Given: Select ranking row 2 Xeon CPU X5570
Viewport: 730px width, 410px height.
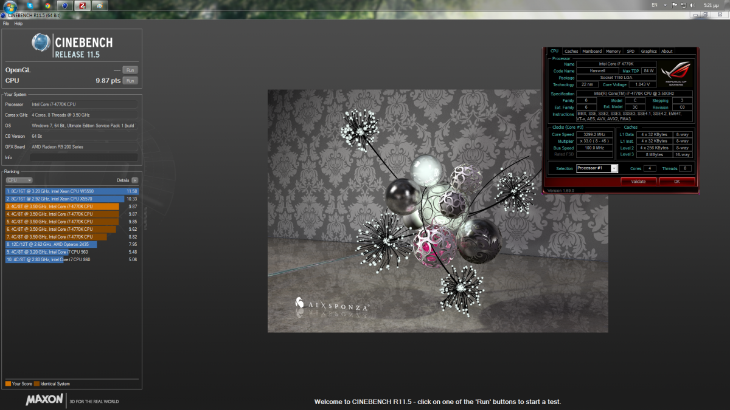Looking at the screenshot, I should coord(72,199).
